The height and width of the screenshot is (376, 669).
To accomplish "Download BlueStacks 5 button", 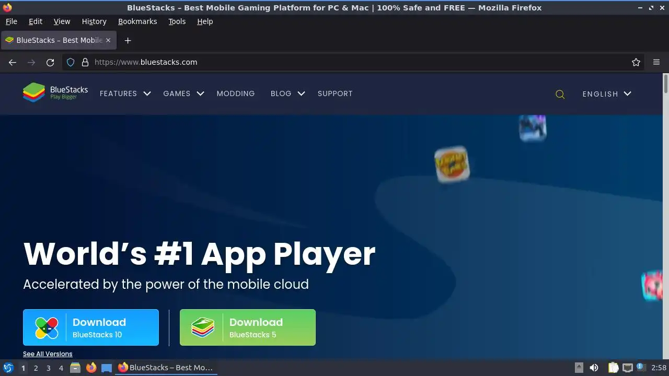I will coord(248,327).
